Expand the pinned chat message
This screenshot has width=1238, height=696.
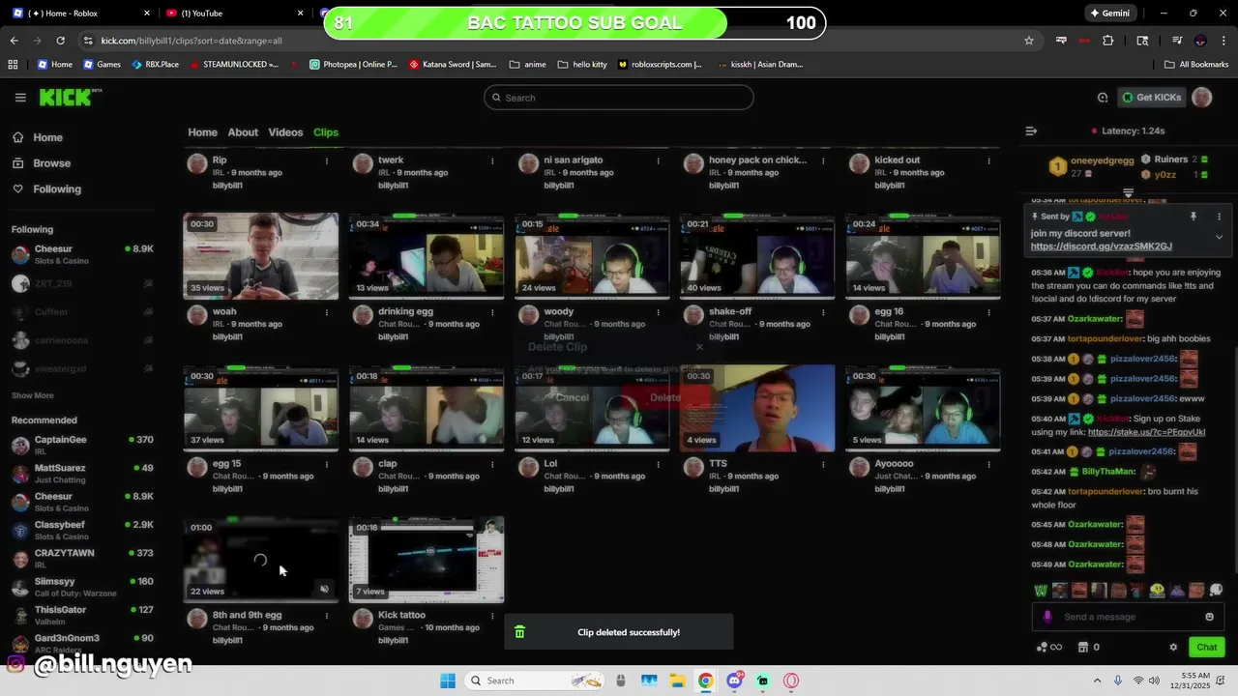(x=1219, y=237)
